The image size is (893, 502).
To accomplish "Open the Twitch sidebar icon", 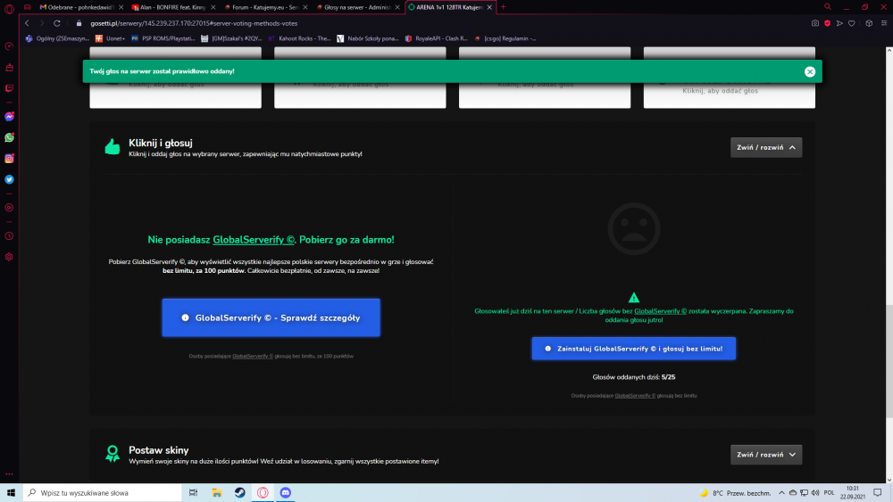I will (x=9, y=88).
